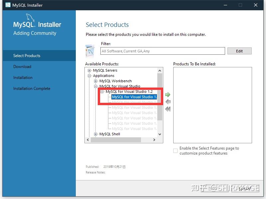266x199 pixels.
Task: Click the Edit filter button
Action: tap(239, 51)
